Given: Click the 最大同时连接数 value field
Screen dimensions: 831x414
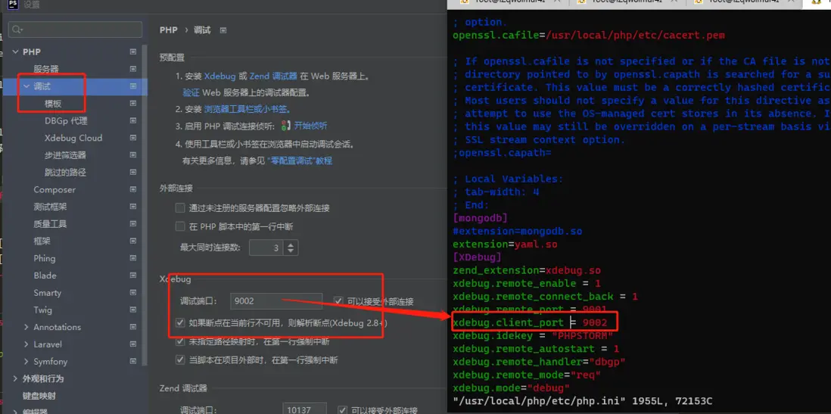Looking at the screenshot, I should (x=266, y=247).
